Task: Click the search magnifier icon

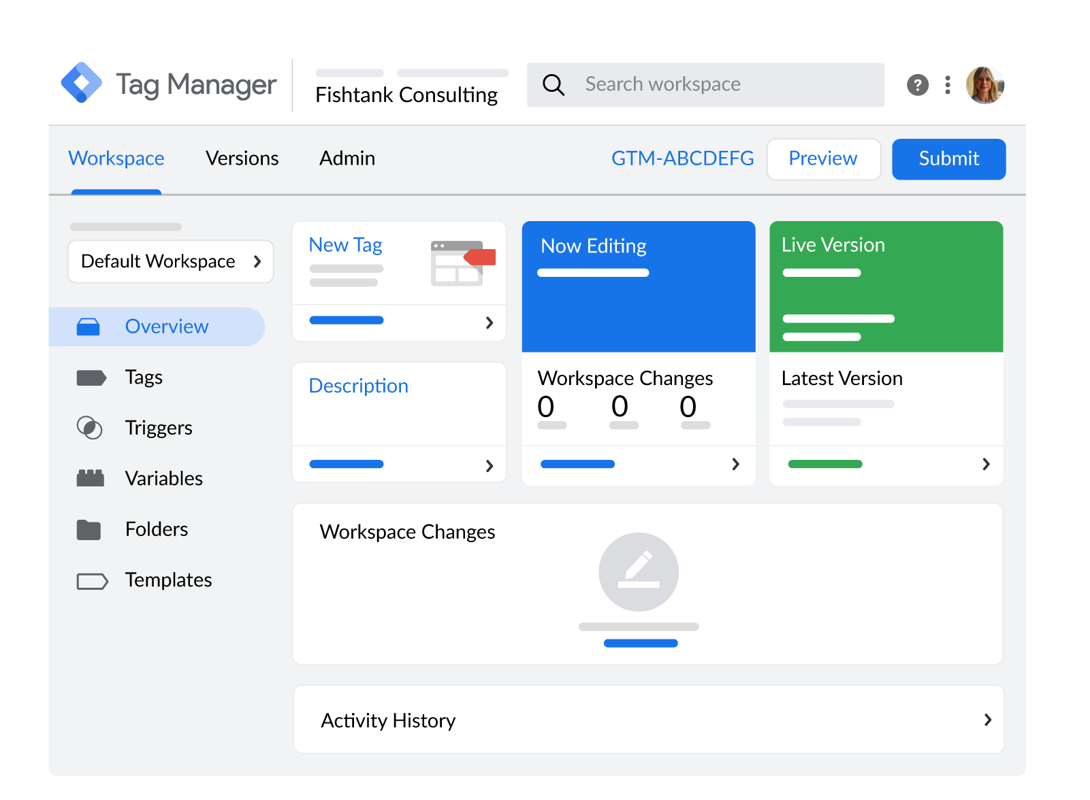Action: pyautogui.click(x=554, y=84)
